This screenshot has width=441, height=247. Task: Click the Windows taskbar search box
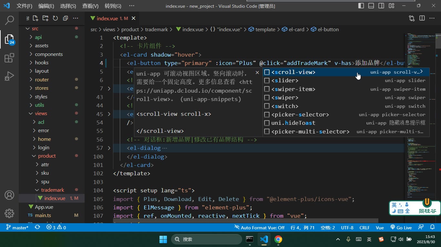tap(206, 239)
